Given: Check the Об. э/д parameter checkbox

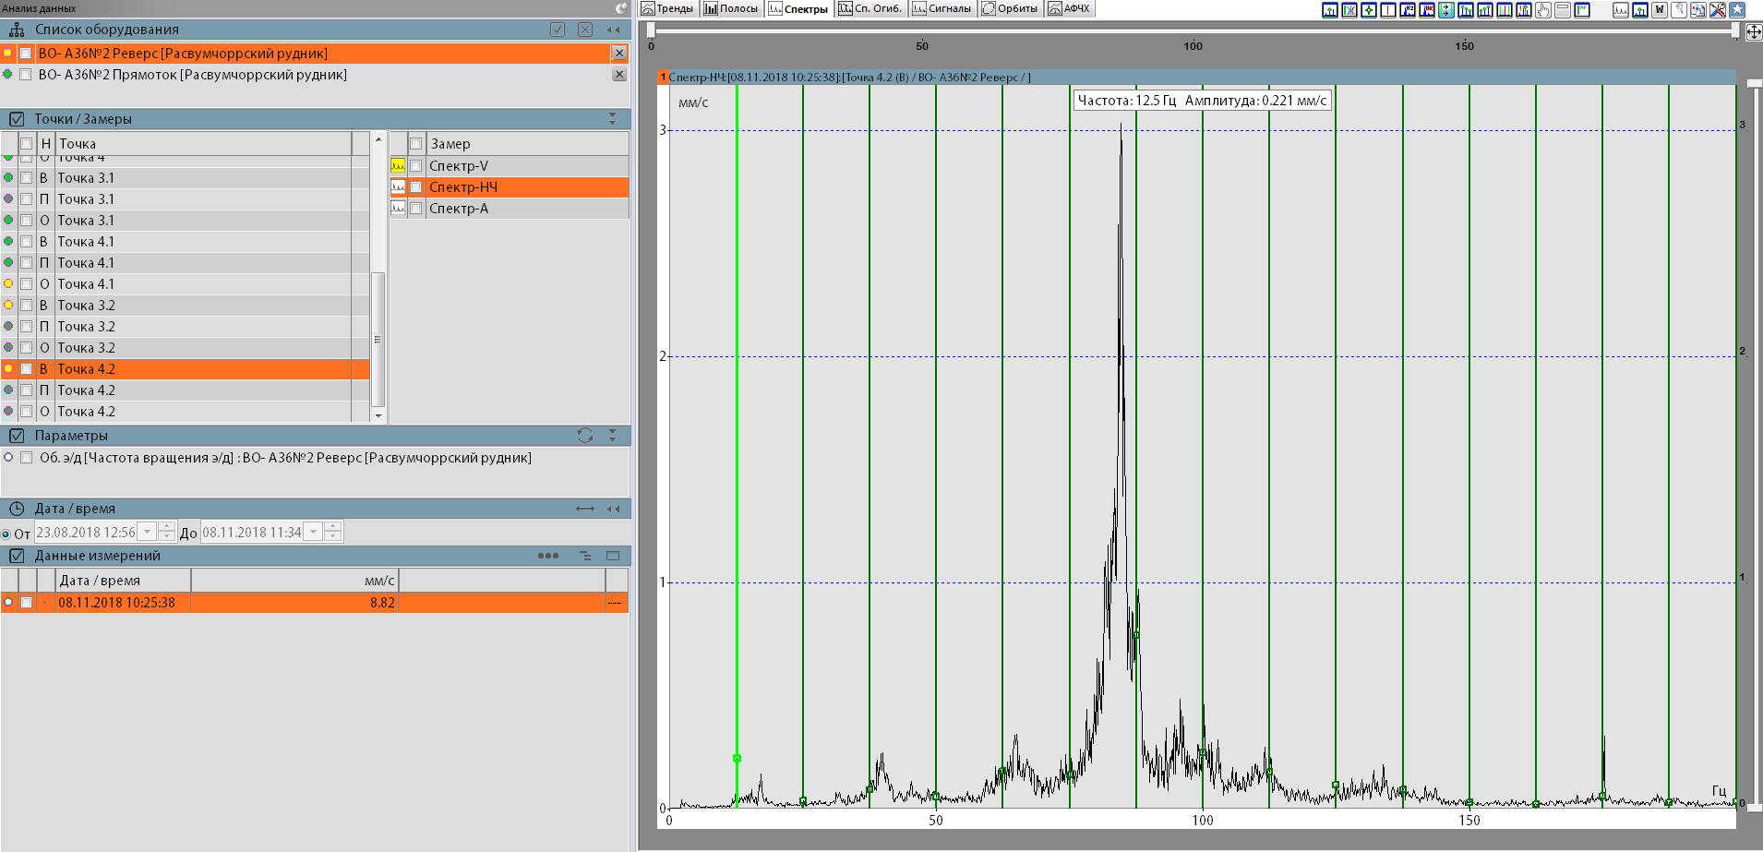Looking at the screenshot, I should 27,458.
